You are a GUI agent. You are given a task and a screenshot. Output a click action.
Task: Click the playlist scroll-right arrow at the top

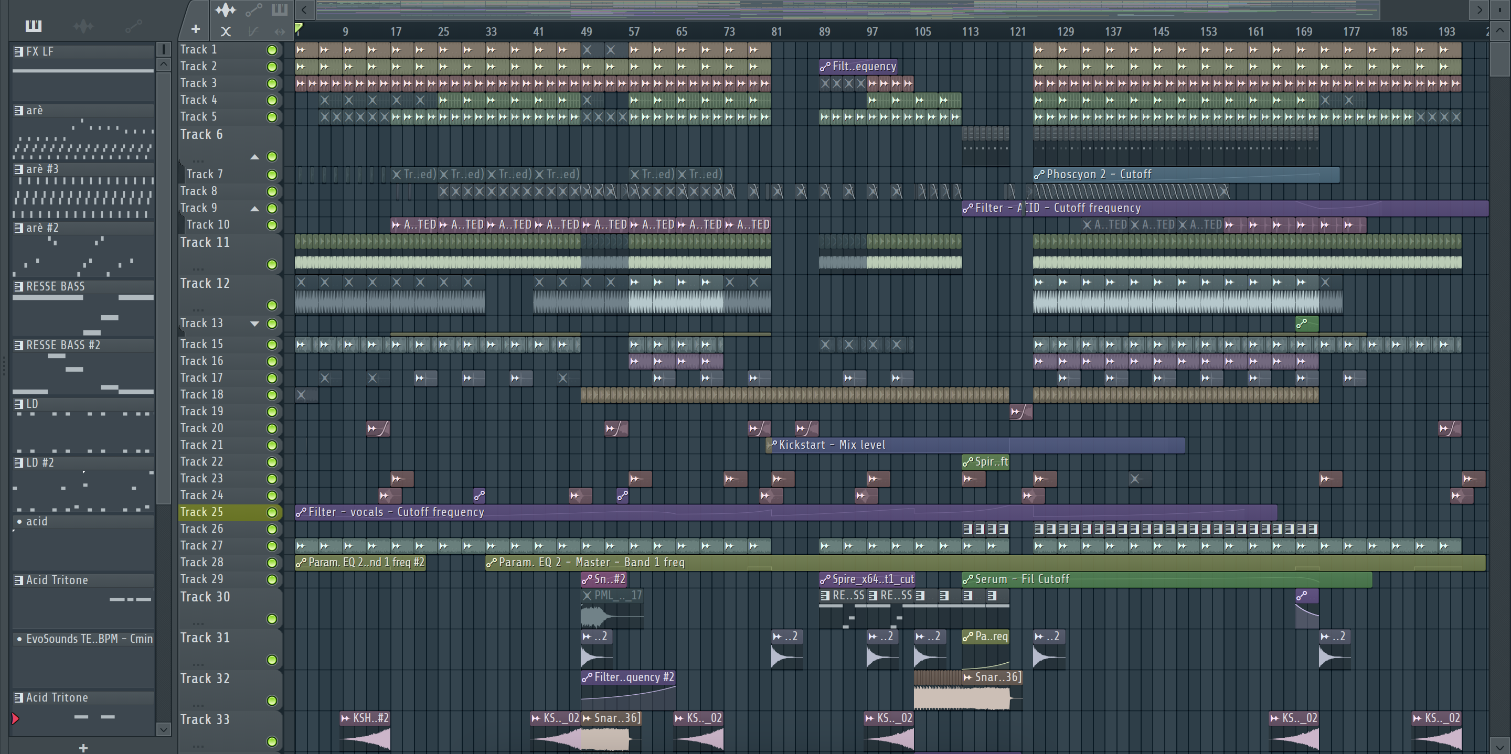pos(1480,9)
